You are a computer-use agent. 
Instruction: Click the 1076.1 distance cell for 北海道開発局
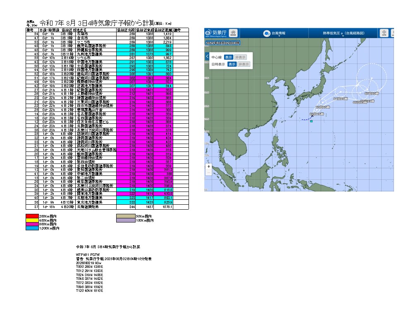click(x=163, y=207)
